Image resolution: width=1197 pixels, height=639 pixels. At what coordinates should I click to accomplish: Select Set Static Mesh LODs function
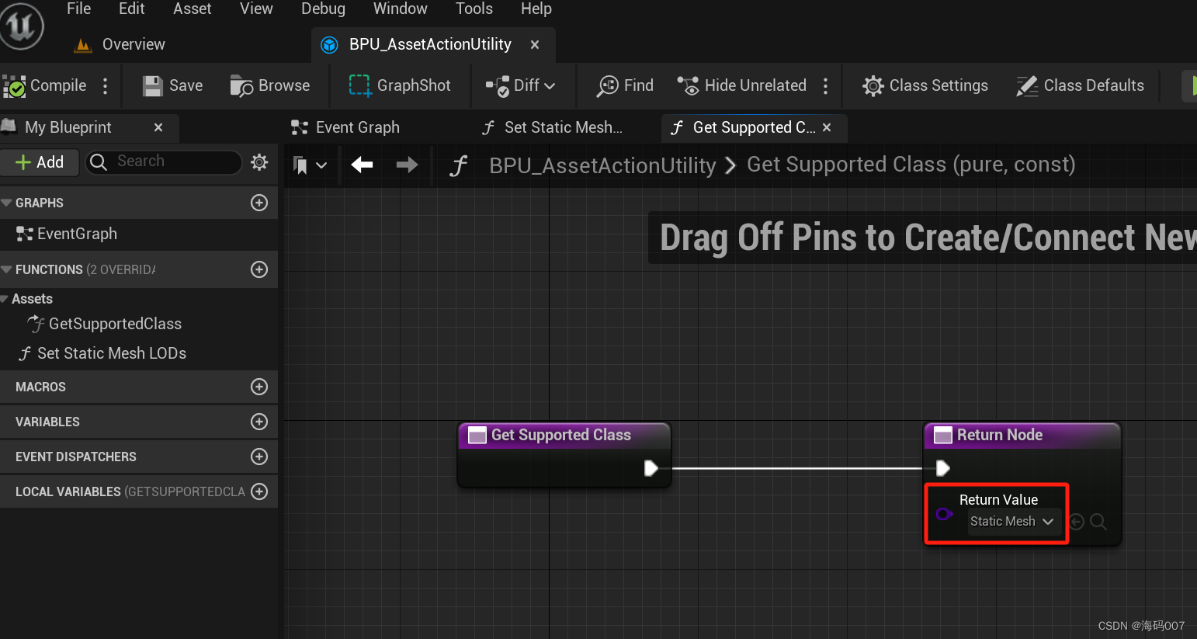(103, 353)
